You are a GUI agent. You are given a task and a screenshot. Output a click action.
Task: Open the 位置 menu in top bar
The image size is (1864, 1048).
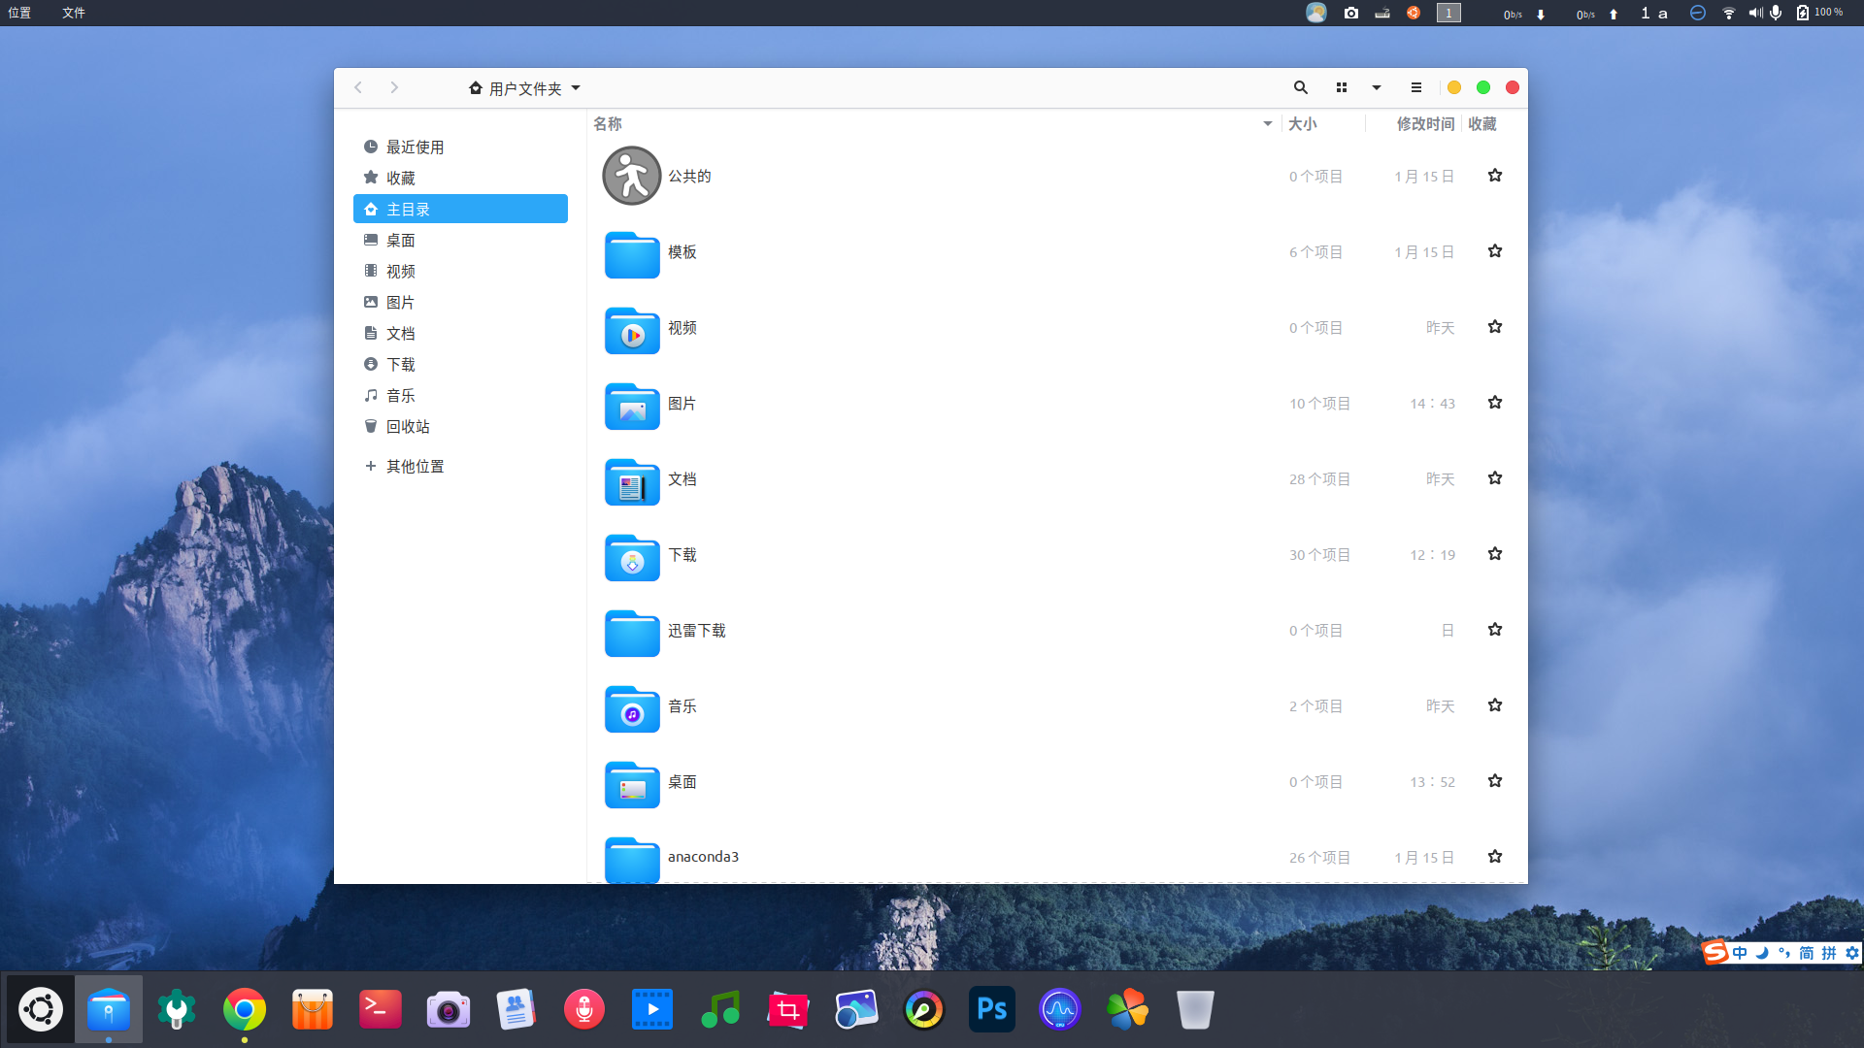(19, 13)
